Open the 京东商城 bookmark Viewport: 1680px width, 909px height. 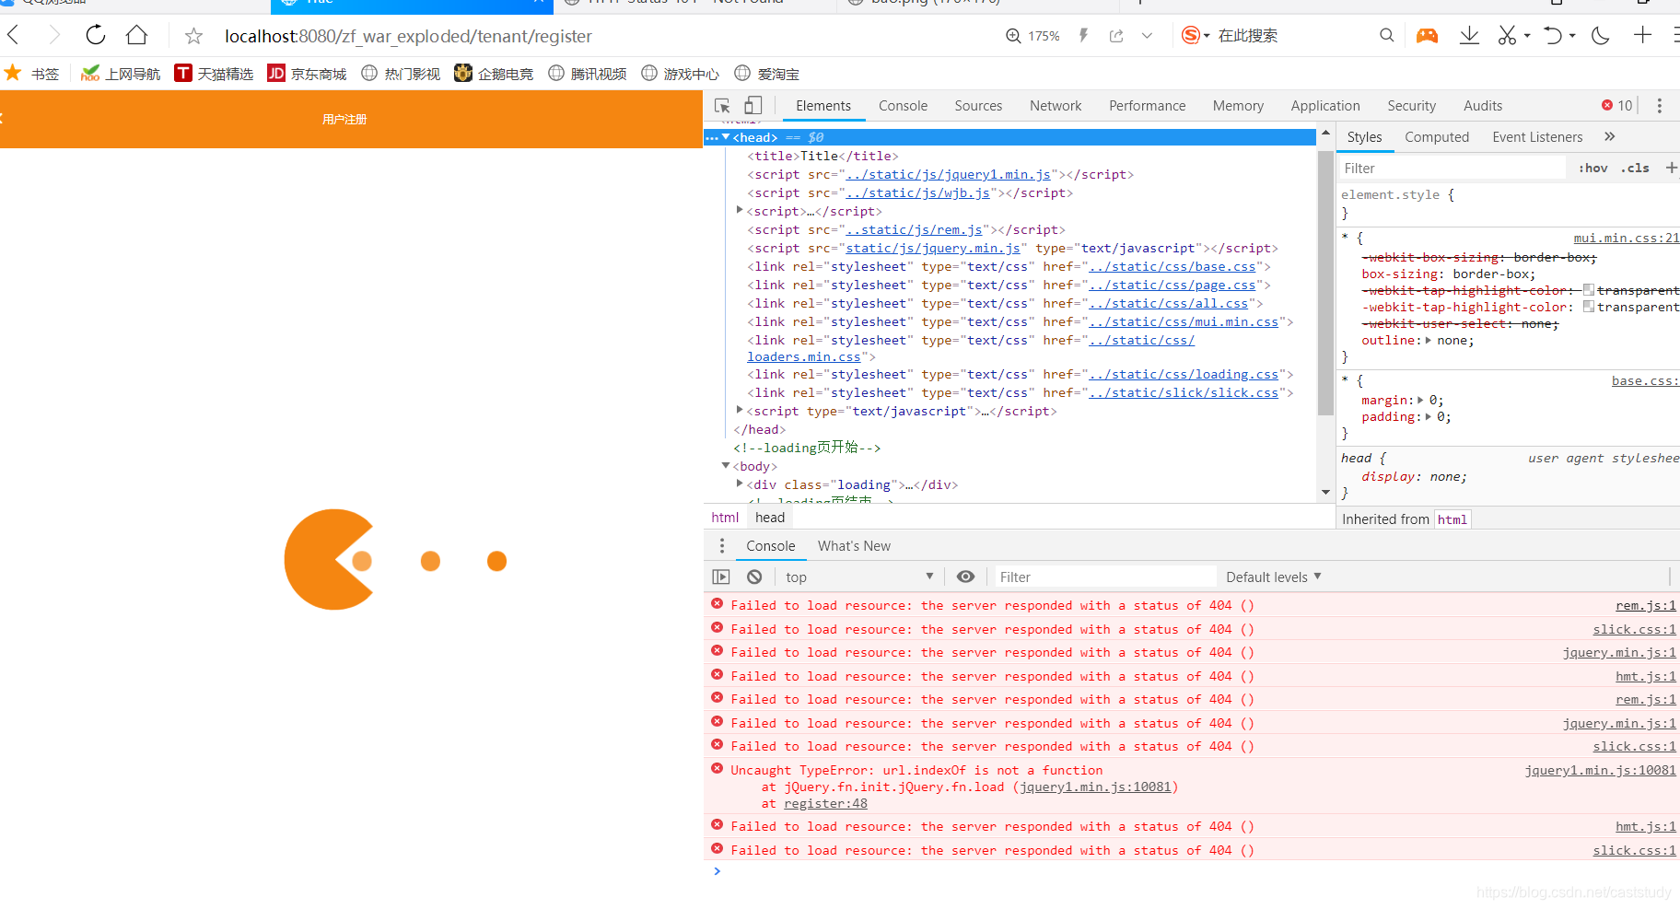308,74
